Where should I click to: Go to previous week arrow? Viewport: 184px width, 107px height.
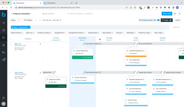point(36,20)
